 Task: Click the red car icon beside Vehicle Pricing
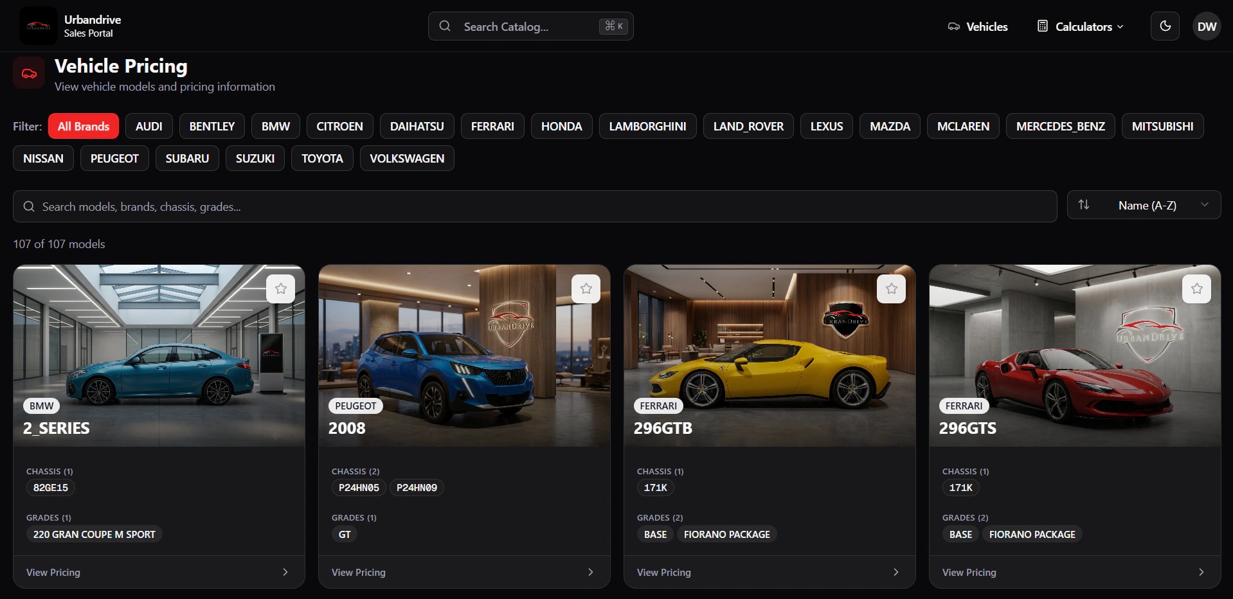tap(29, 73)
